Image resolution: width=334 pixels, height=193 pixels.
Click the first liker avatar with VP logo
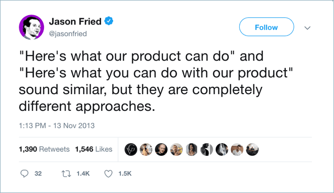131,150
